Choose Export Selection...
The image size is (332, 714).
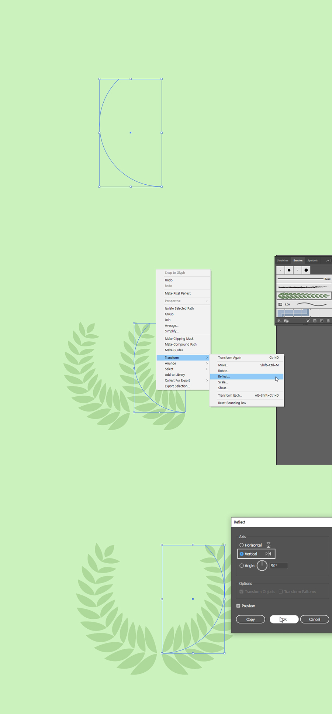pos(183,386)
